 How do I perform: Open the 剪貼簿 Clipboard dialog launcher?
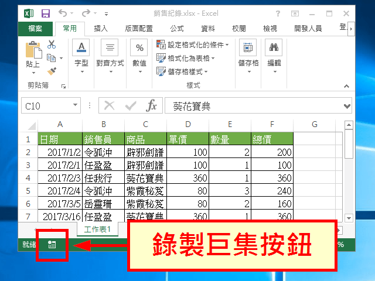[x=63, y=86]
